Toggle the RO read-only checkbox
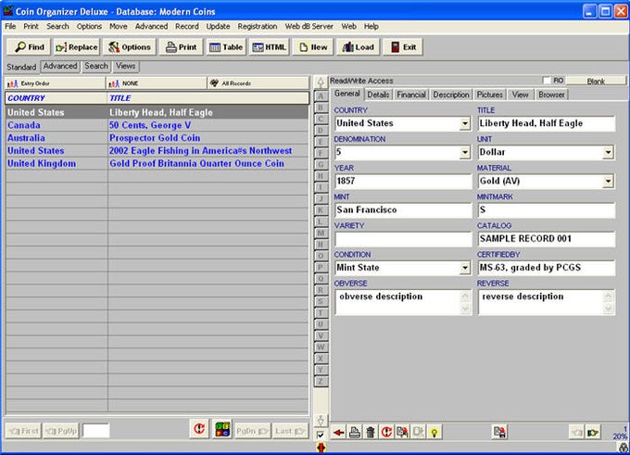 (547, 81)
